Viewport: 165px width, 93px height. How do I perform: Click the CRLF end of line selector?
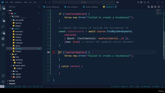point(137,86)
